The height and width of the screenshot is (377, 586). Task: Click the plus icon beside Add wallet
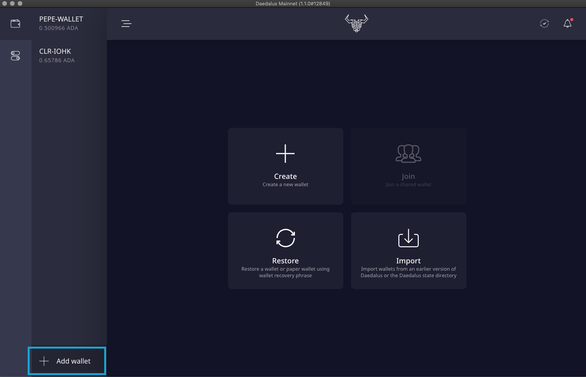click(x=44, y=361)
